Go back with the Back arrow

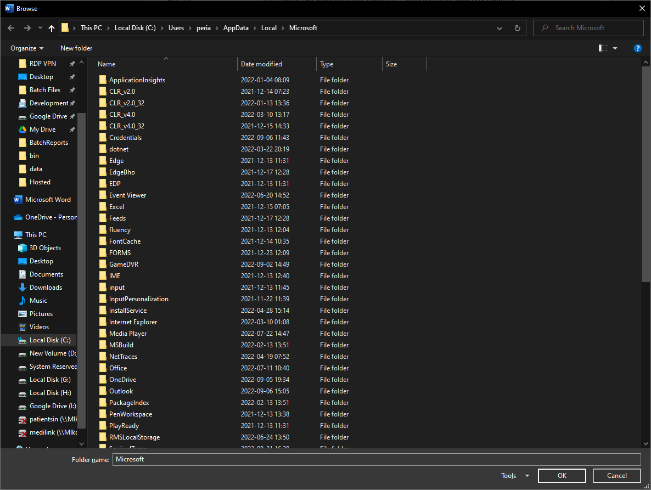pyautogui.click(x=11, y=28)
